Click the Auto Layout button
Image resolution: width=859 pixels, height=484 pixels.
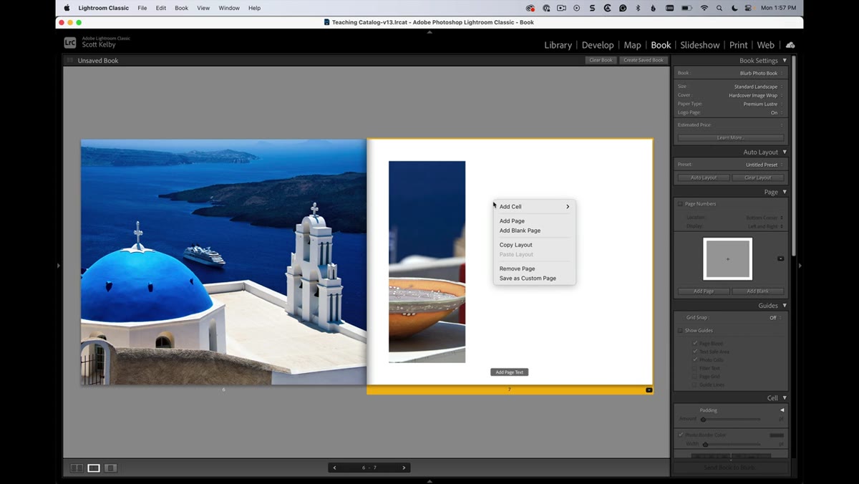point(704,178)
